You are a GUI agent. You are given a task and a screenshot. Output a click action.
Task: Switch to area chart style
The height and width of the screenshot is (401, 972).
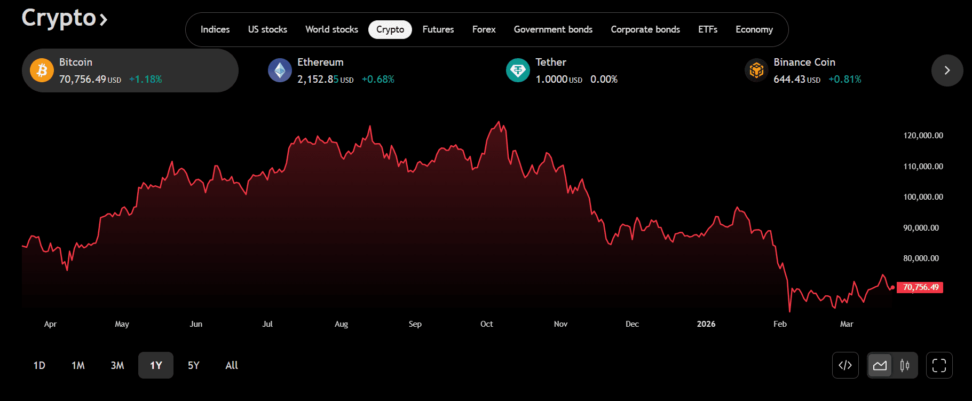(x=880, y=365)
